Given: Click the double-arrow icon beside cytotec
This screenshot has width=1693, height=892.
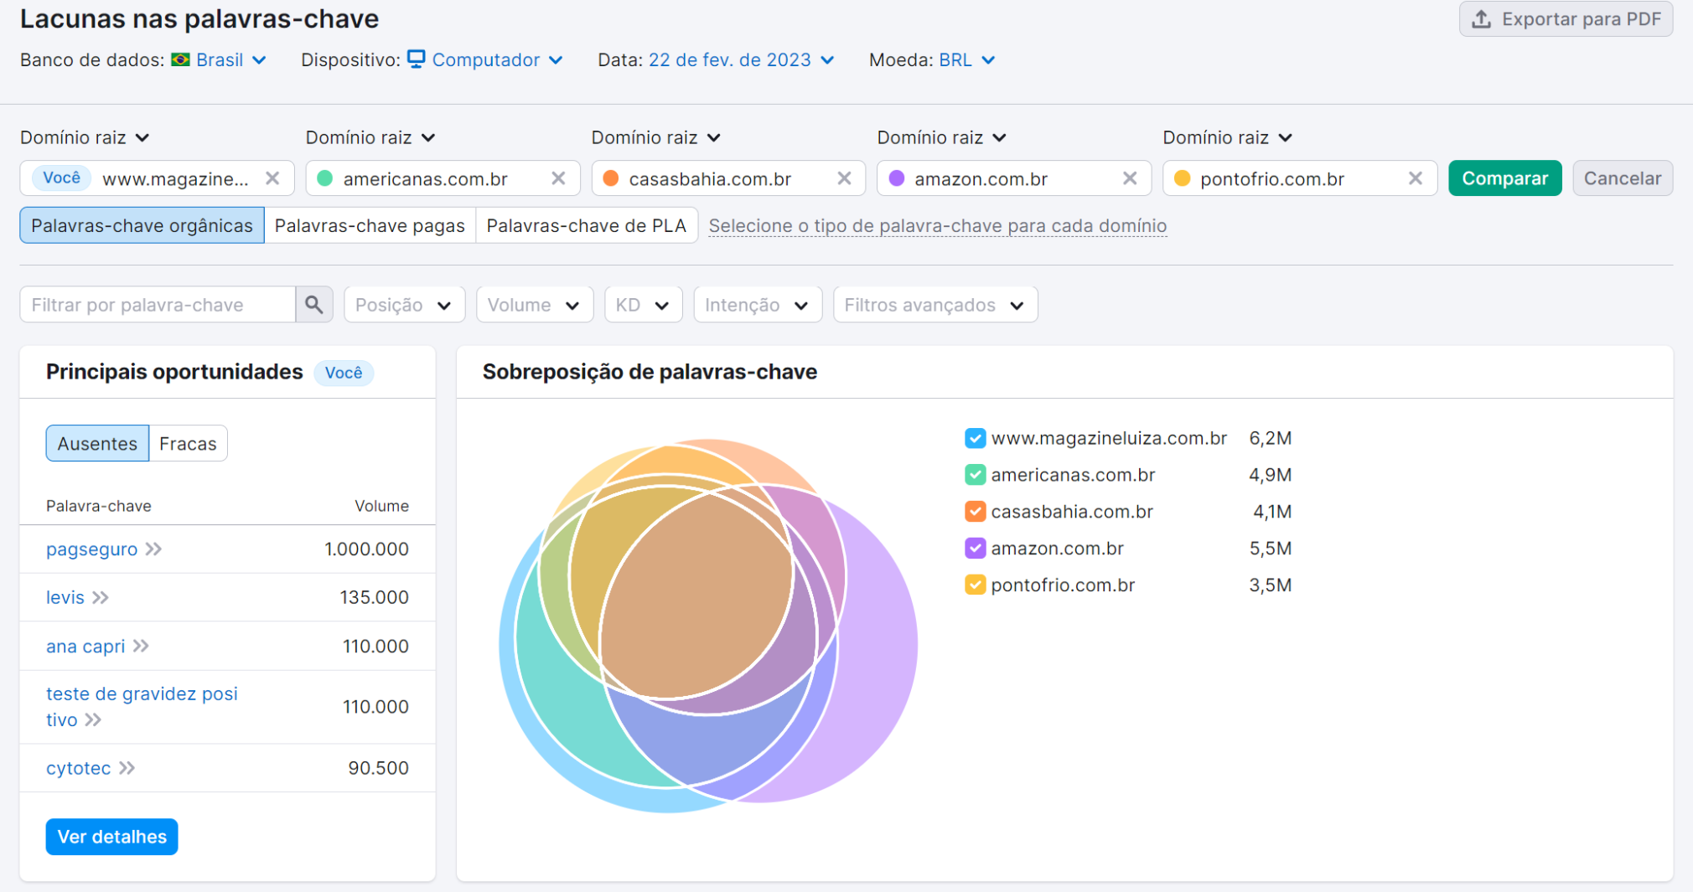Looking at the screenshot, I should coord(127,768).
